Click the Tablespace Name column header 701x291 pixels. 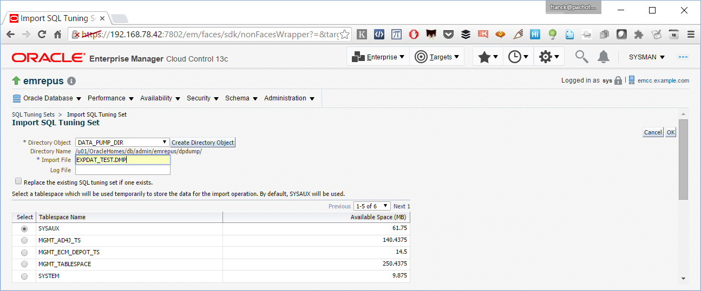coord(129,217)
